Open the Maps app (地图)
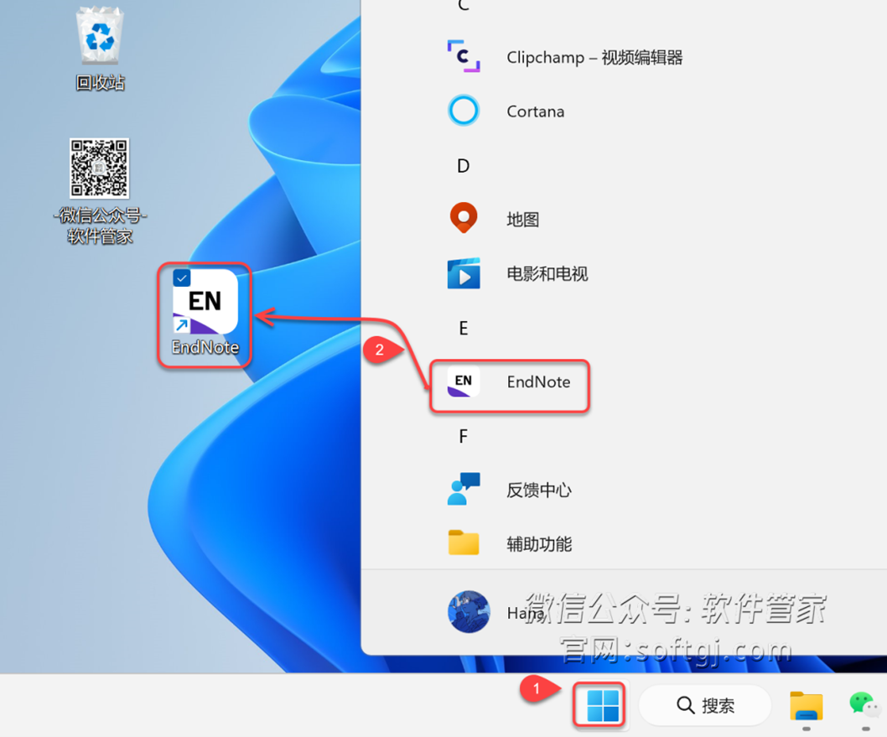 click(x=494, y=219)
